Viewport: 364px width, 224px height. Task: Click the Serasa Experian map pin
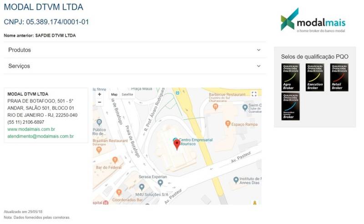(160, 183)
